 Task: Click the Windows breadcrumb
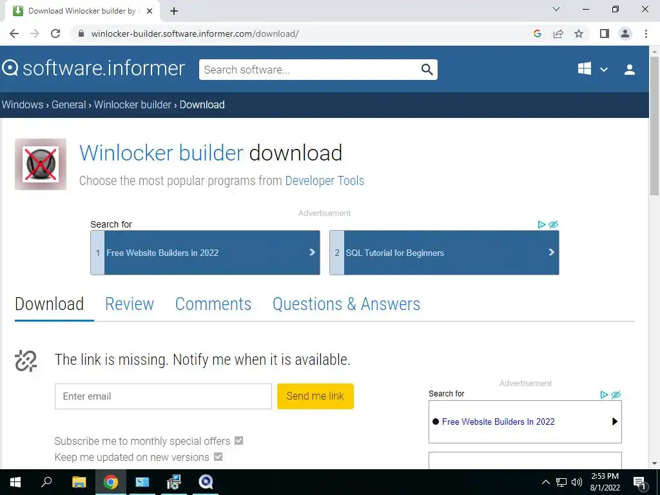(x=23, y=104)
